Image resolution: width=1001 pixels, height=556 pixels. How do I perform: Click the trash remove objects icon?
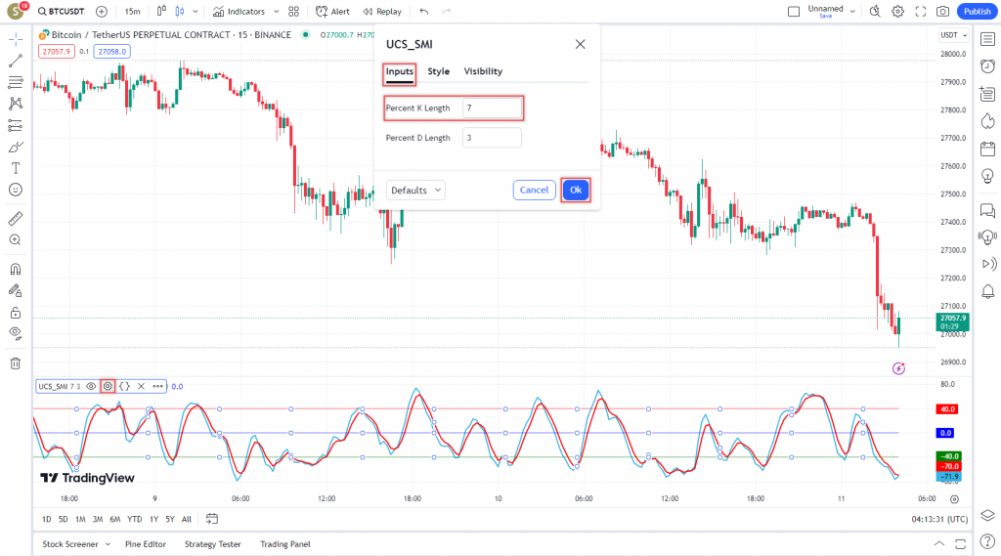(x=16, y=364)
